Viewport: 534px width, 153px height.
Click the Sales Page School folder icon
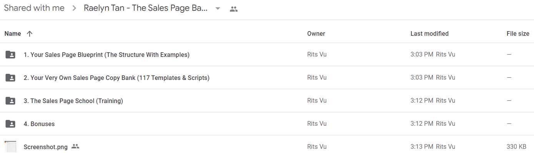click(x=10, y=101)
